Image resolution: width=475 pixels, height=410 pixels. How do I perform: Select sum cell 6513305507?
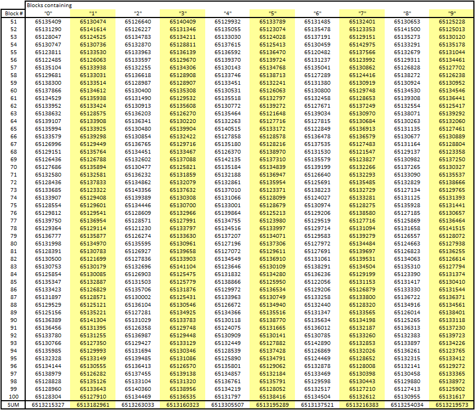(x=228, y=405)
